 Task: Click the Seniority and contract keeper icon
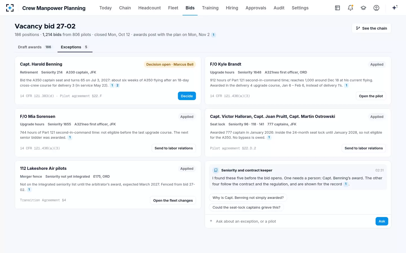point(216,170)
